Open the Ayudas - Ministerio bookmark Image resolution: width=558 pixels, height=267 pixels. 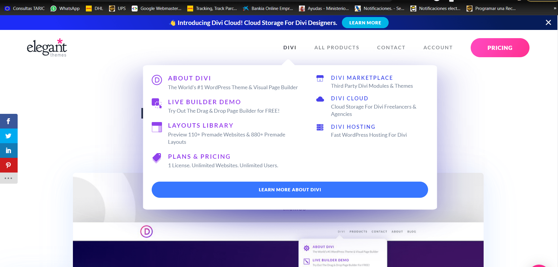pos(324,9)
